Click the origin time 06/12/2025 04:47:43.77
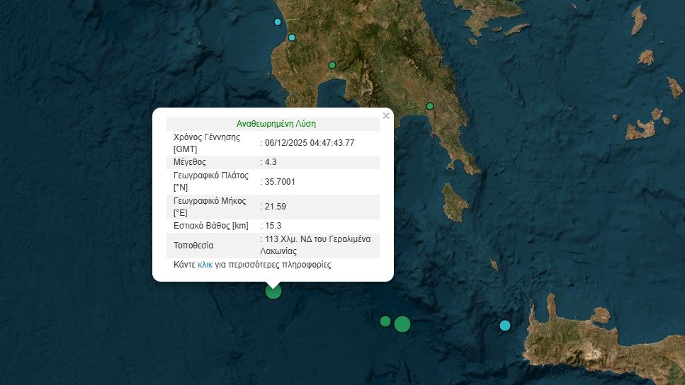Image resolution: width=685 pixels, height=385 pixels. pos(309,142)
